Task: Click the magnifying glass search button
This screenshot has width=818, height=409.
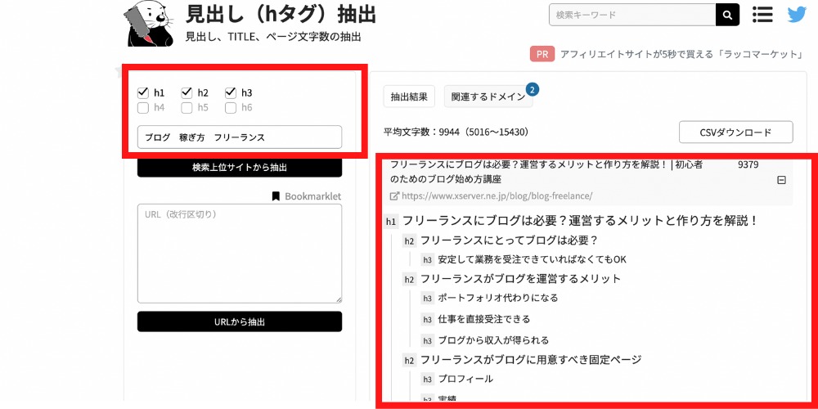Action: point(727,15)
